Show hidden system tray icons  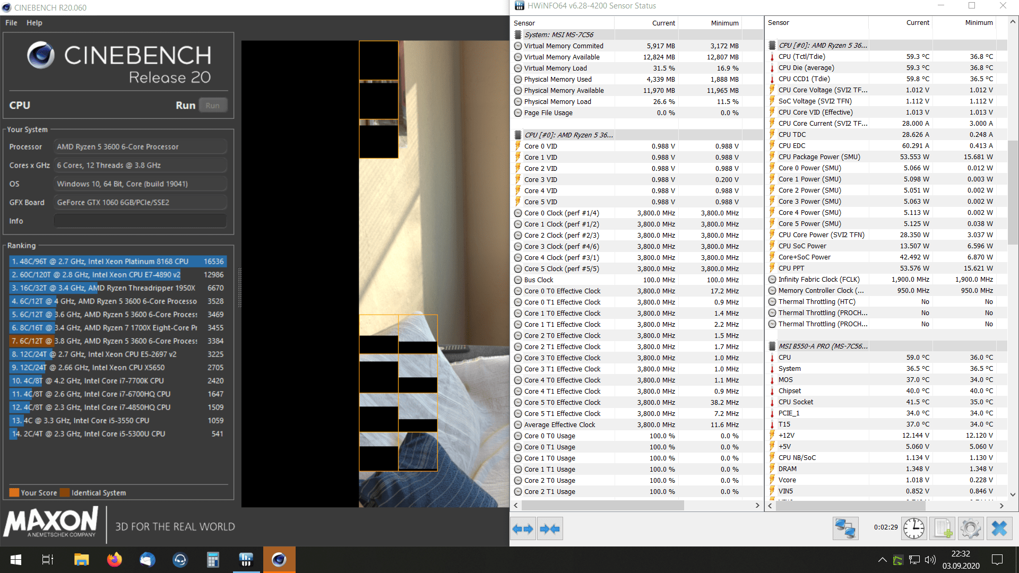882,560
